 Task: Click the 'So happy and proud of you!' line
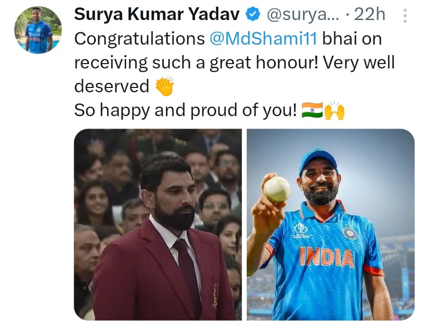click(186, 110)
